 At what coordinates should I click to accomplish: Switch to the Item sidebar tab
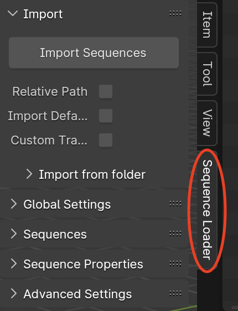pos(207,24)
